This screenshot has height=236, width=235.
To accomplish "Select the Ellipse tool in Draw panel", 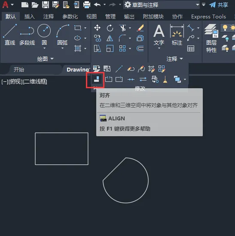I will 78,38.
